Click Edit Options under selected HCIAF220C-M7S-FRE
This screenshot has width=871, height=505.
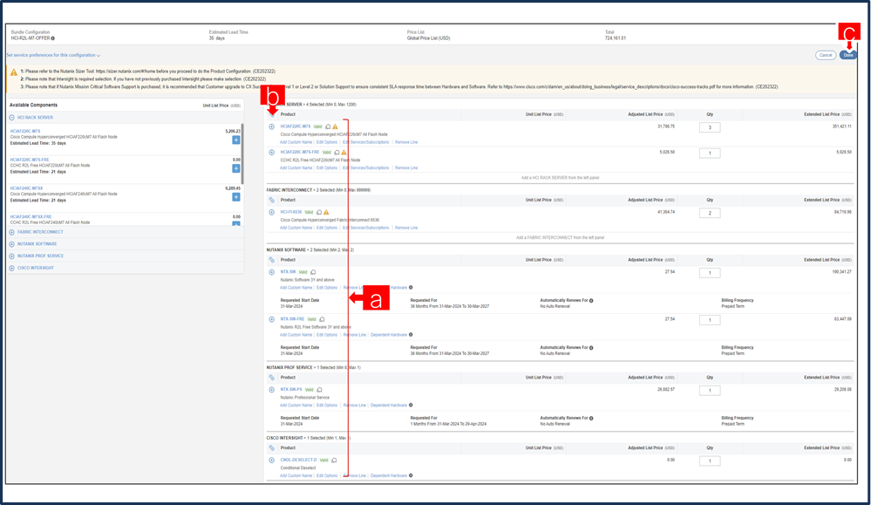[x=327, y=167]
